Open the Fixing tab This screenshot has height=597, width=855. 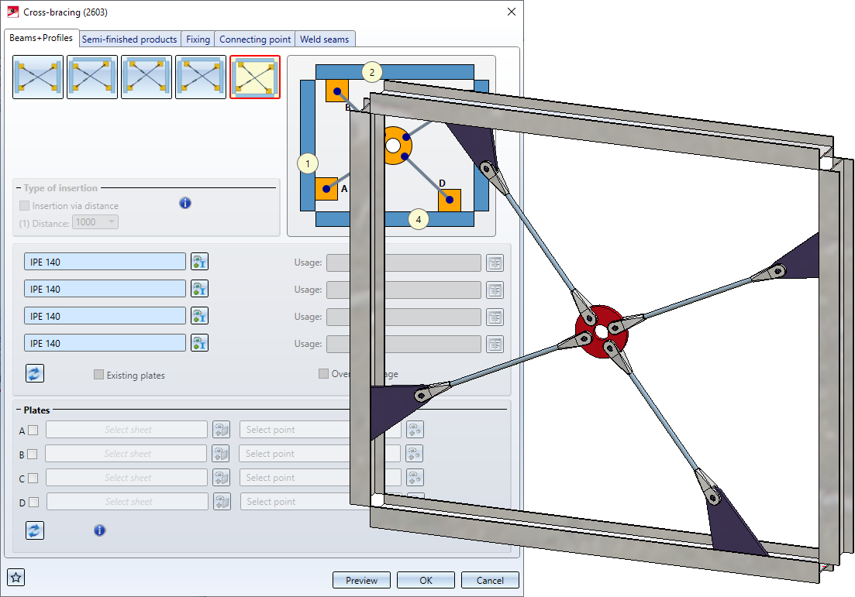[x=198, y=39]
